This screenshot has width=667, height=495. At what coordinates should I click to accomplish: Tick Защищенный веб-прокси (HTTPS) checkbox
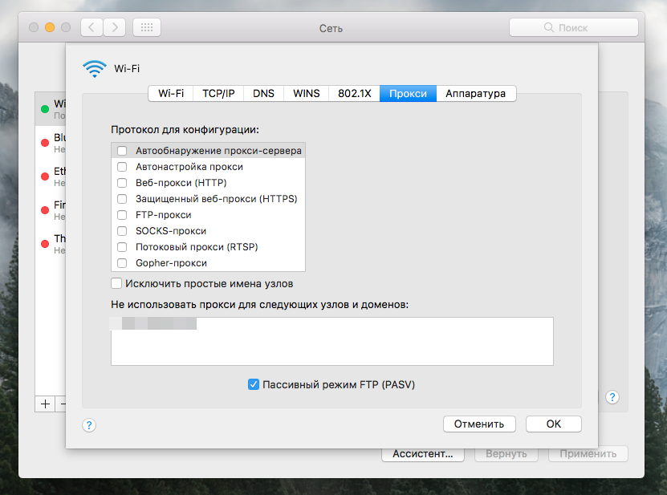pyautogui.click(x=122, y=199)
